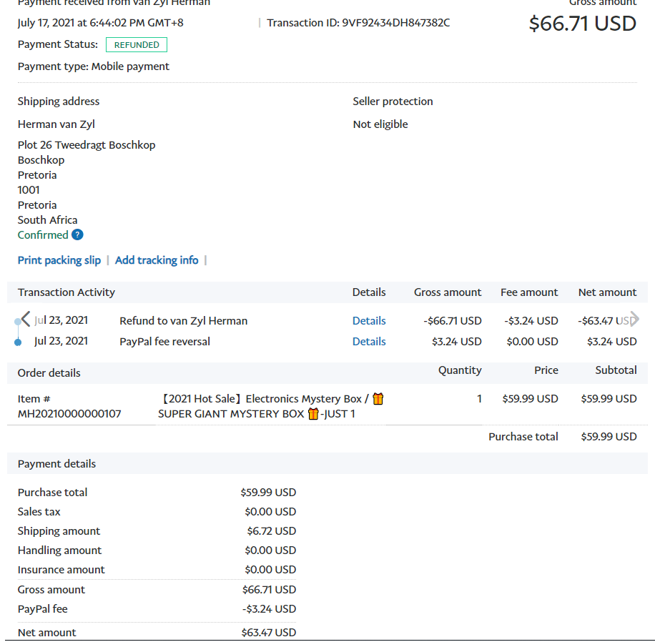
Task: Click item number MH20210000000107
Action: click(x=69, y=414)
